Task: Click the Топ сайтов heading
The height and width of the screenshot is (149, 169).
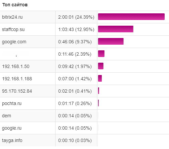Action: (15, 5)
